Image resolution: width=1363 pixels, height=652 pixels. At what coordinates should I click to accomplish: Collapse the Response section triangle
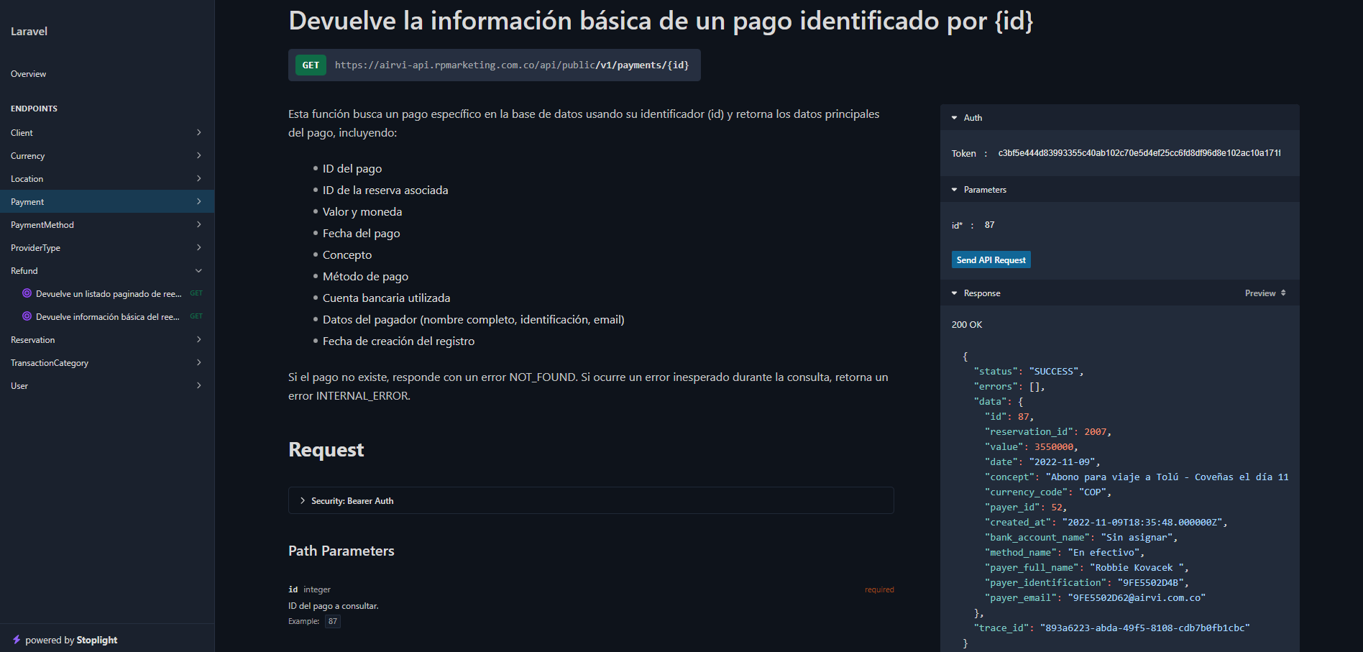[x=955, y=293]
